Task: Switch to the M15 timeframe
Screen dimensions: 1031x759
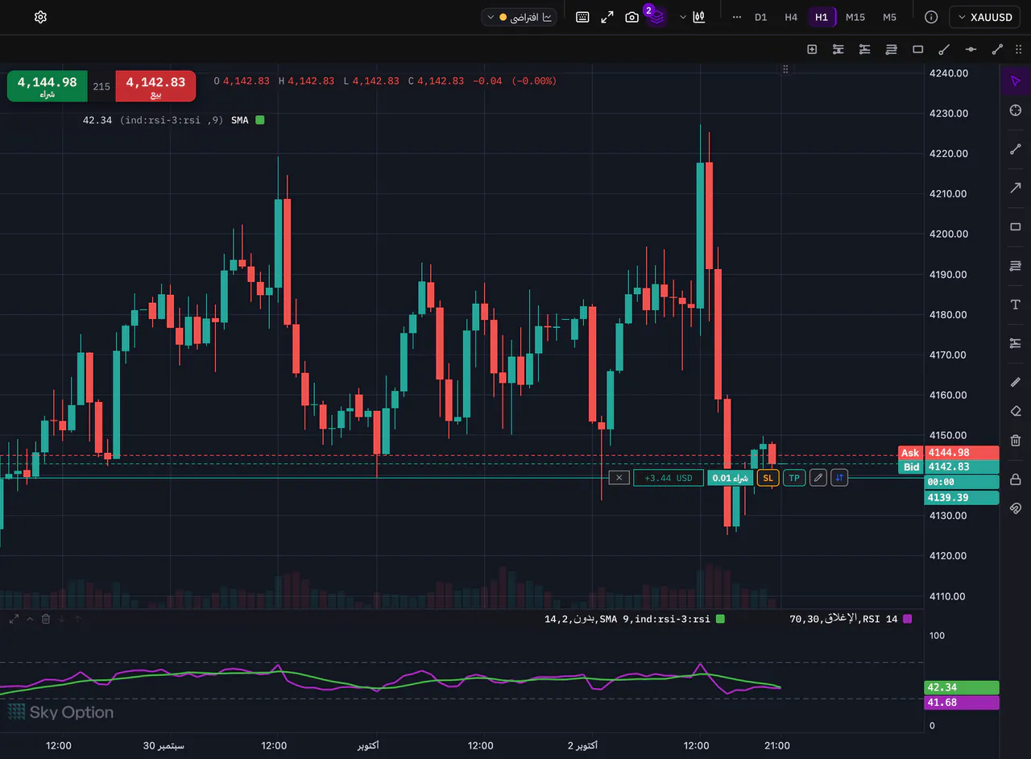Action: [855, 17]
